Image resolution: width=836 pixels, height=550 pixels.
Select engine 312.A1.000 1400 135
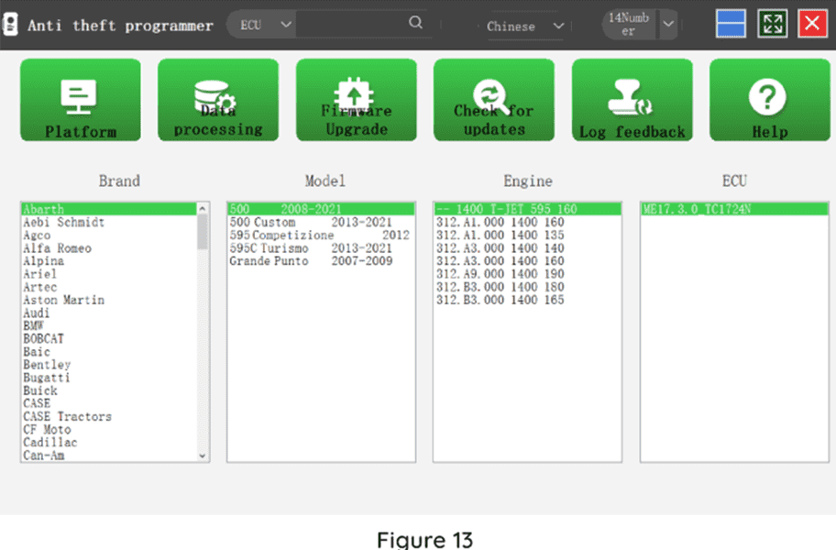click(x=527, y=235)
